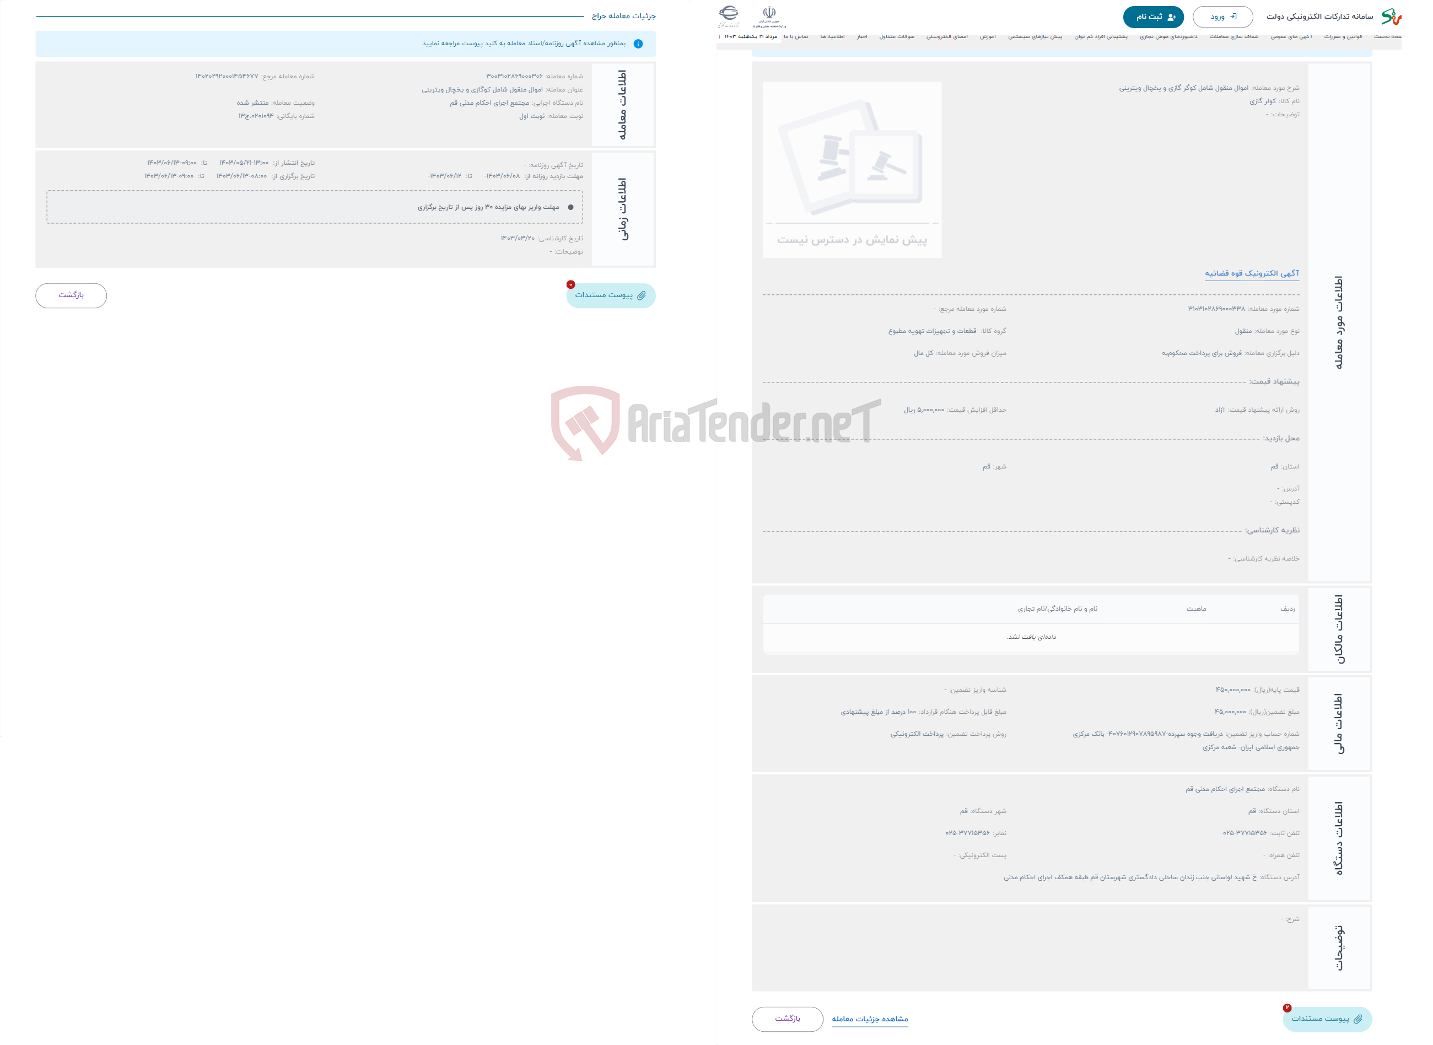The width and height of the screenshot is (1433, 1045).
Task: Click the بازگشت back button on left panel
Action: 71,295
